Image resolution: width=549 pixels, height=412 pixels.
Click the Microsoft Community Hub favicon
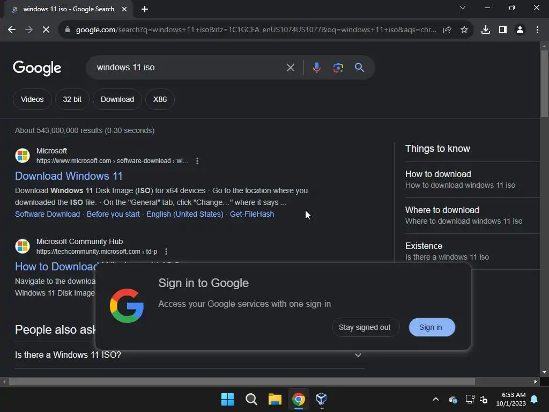tap(23, 246)
